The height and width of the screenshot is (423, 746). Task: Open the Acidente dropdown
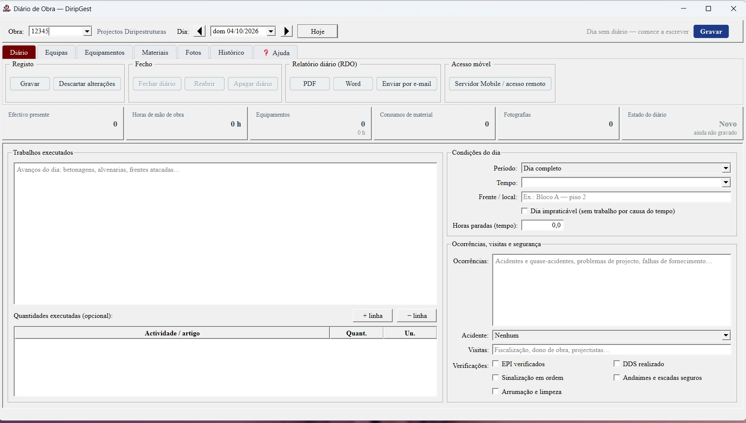coord(726,335)
